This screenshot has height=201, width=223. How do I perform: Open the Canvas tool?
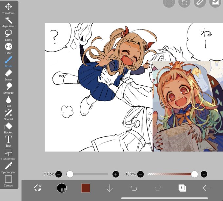[x=9, y=181]
